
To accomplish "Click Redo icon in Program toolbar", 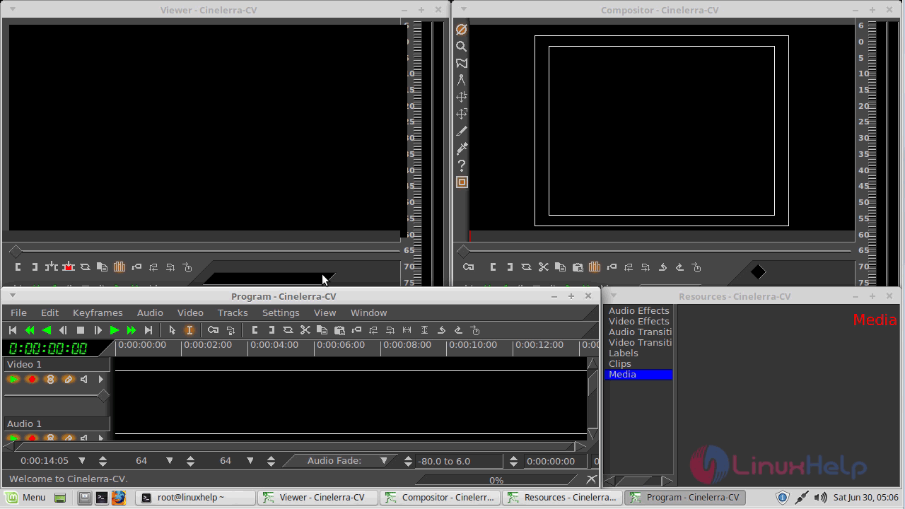I will click(458, 330).
